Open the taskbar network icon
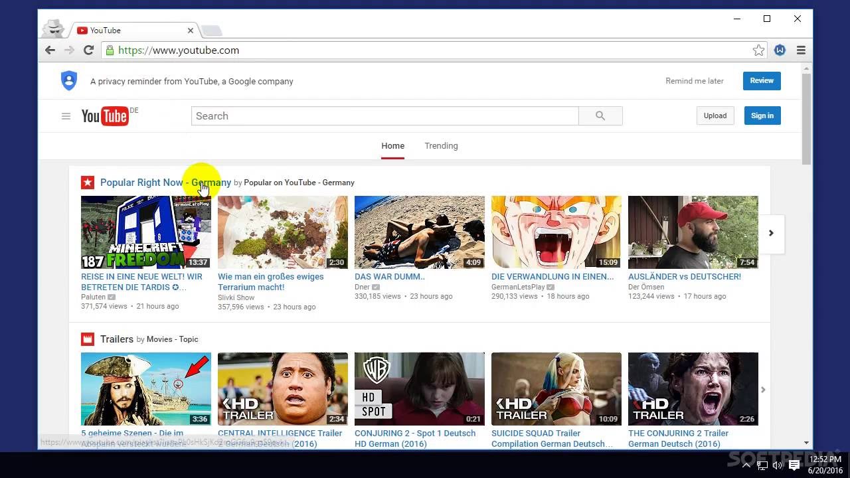The width and height of the screenshot is (850, 478). pyautogui.click(x=762, y=465)
